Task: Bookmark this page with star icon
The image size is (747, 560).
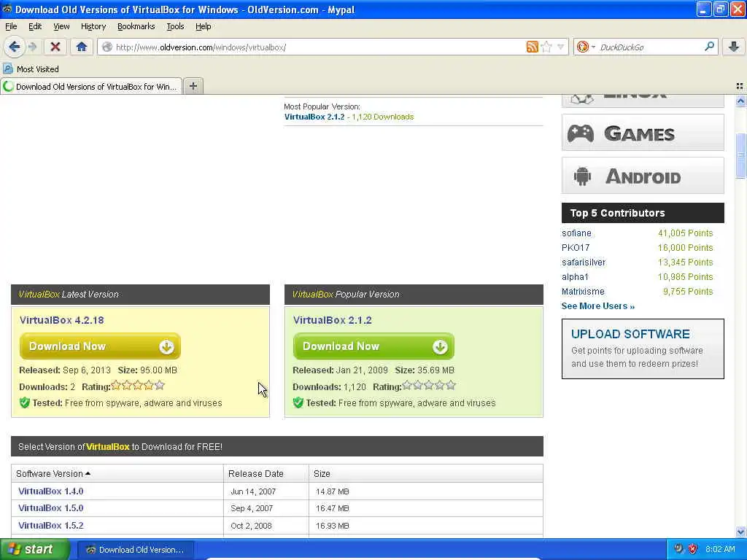Action: (x=546, y=47)
